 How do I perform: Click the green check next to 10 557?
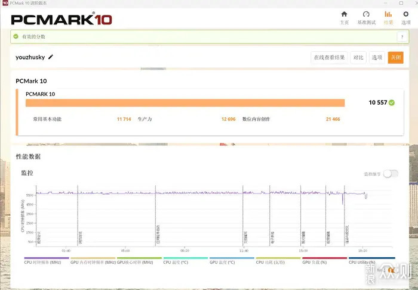(392, 102)
